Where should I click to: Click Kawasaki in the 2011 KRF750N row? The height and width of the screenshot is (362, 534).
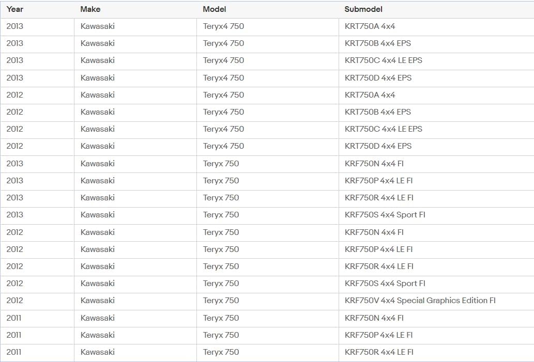[97, 318]
